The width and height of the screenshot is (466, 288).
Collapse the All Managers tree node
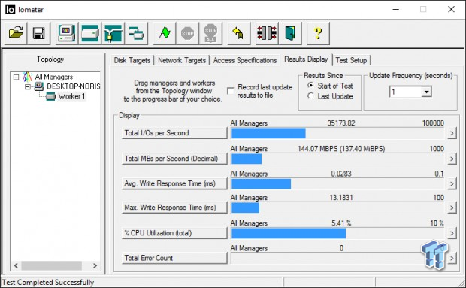point(16,77)
